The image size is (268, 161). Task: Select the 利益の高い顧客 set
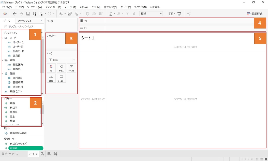click(x=18, y=133)
